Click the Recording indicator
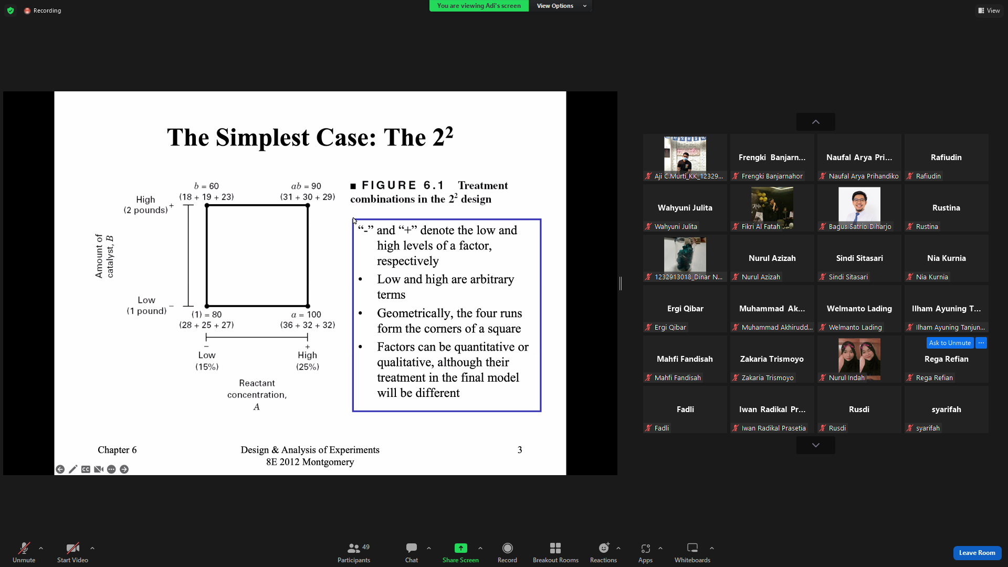 (x=43, y=10)
